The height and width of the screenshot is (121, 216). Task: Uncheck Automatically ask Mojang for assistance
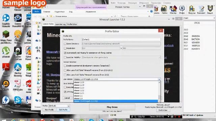pos(65,53)
